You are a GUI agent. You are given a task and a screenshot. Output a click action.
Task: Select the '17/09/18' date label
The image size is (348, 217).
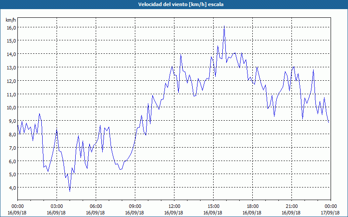pos(330,213)
